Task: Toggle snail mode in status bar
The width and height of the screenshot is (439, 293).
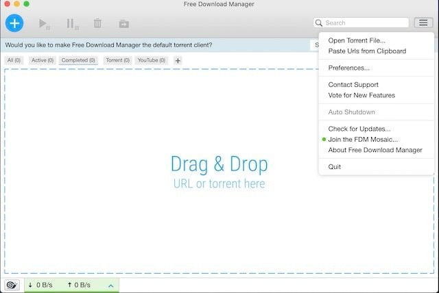Action: [x=12, y=285]
